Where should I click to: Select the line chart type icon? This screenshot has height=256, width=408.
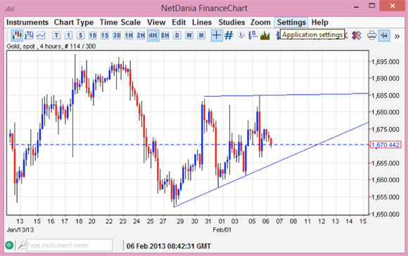41,35
